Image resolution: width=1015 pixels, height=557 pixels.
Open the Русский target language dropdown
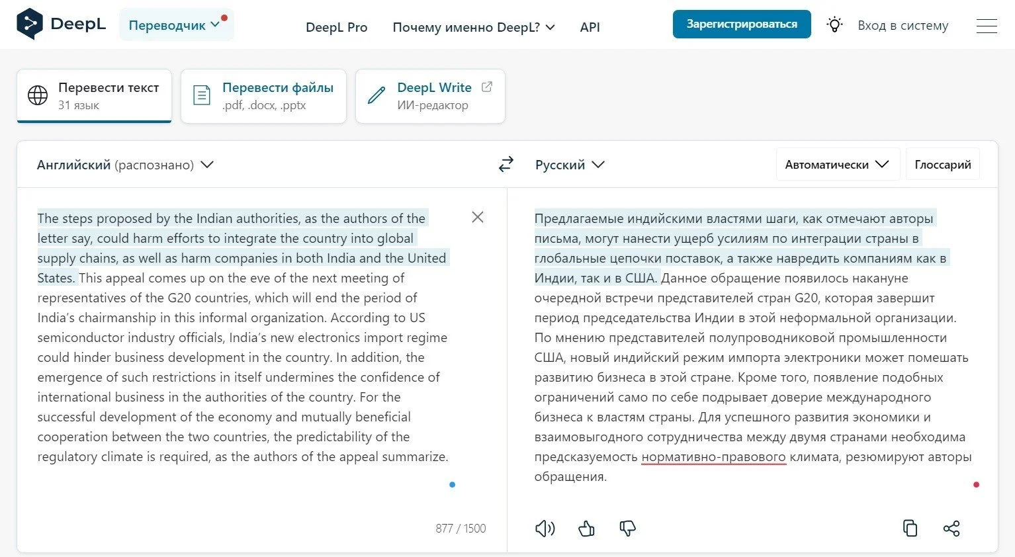[x=570, y=165]
